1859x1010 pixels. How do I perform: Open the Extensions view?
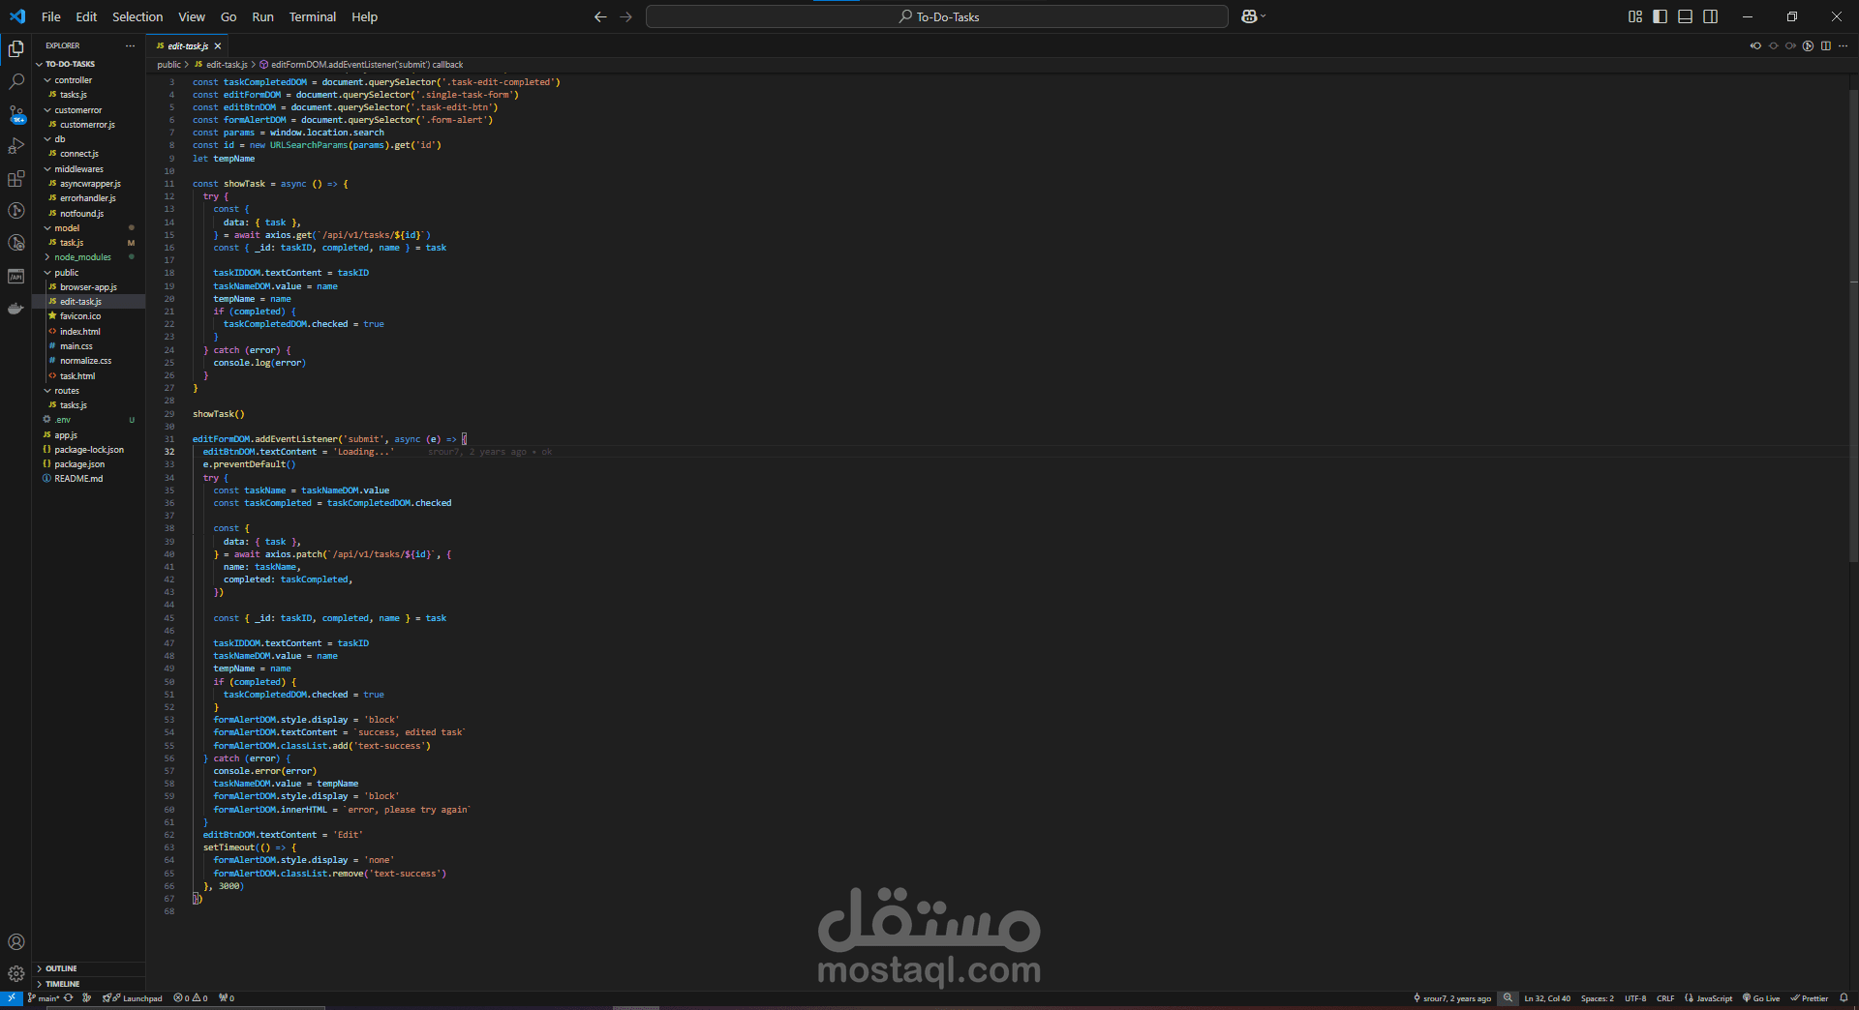pos(15,179)
